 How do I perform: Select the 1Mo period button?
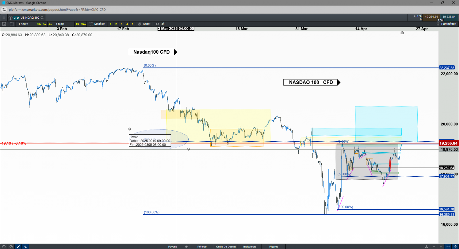pyautogui.click(x=83, y=24)
